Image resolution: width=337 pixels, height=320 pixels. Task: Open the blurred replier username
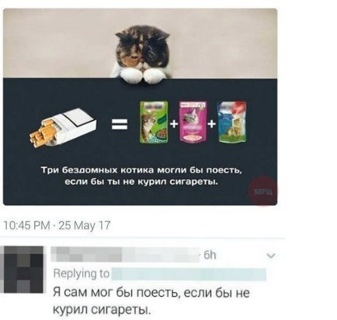(x=125, y=254)
